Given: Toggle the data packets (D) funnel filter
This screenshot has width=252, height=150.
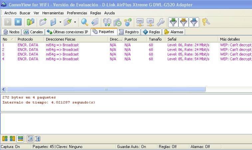Looking at the screenshot, I should 173,22.
